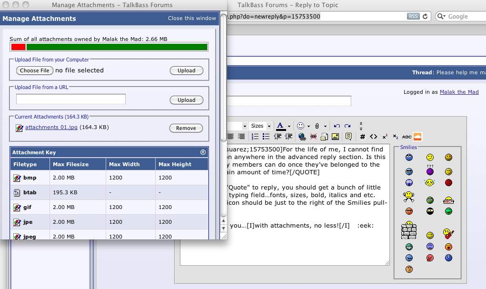Insert an ordered numbered list
The image size is (486, 289).
(x=255, y=137)
